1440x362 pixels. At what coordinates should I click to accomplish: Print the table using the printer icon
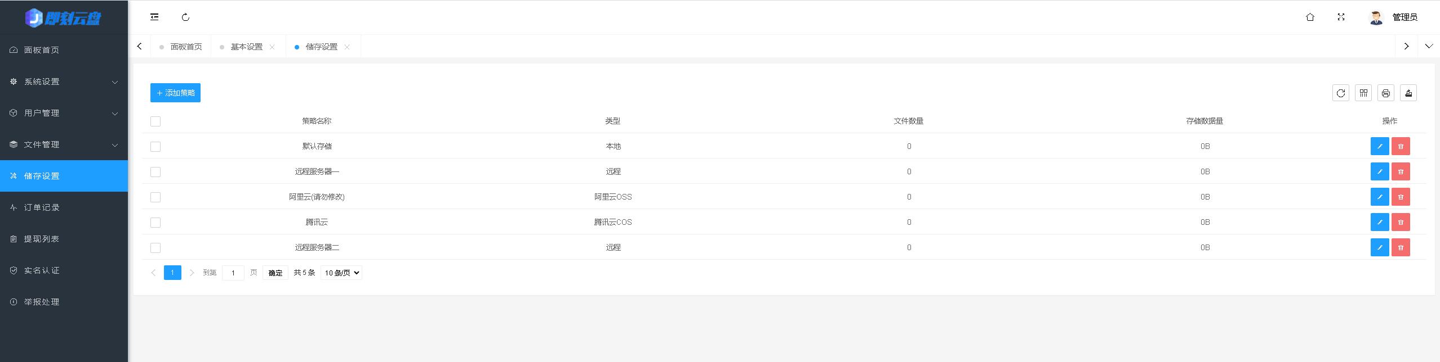(1385, 93)
